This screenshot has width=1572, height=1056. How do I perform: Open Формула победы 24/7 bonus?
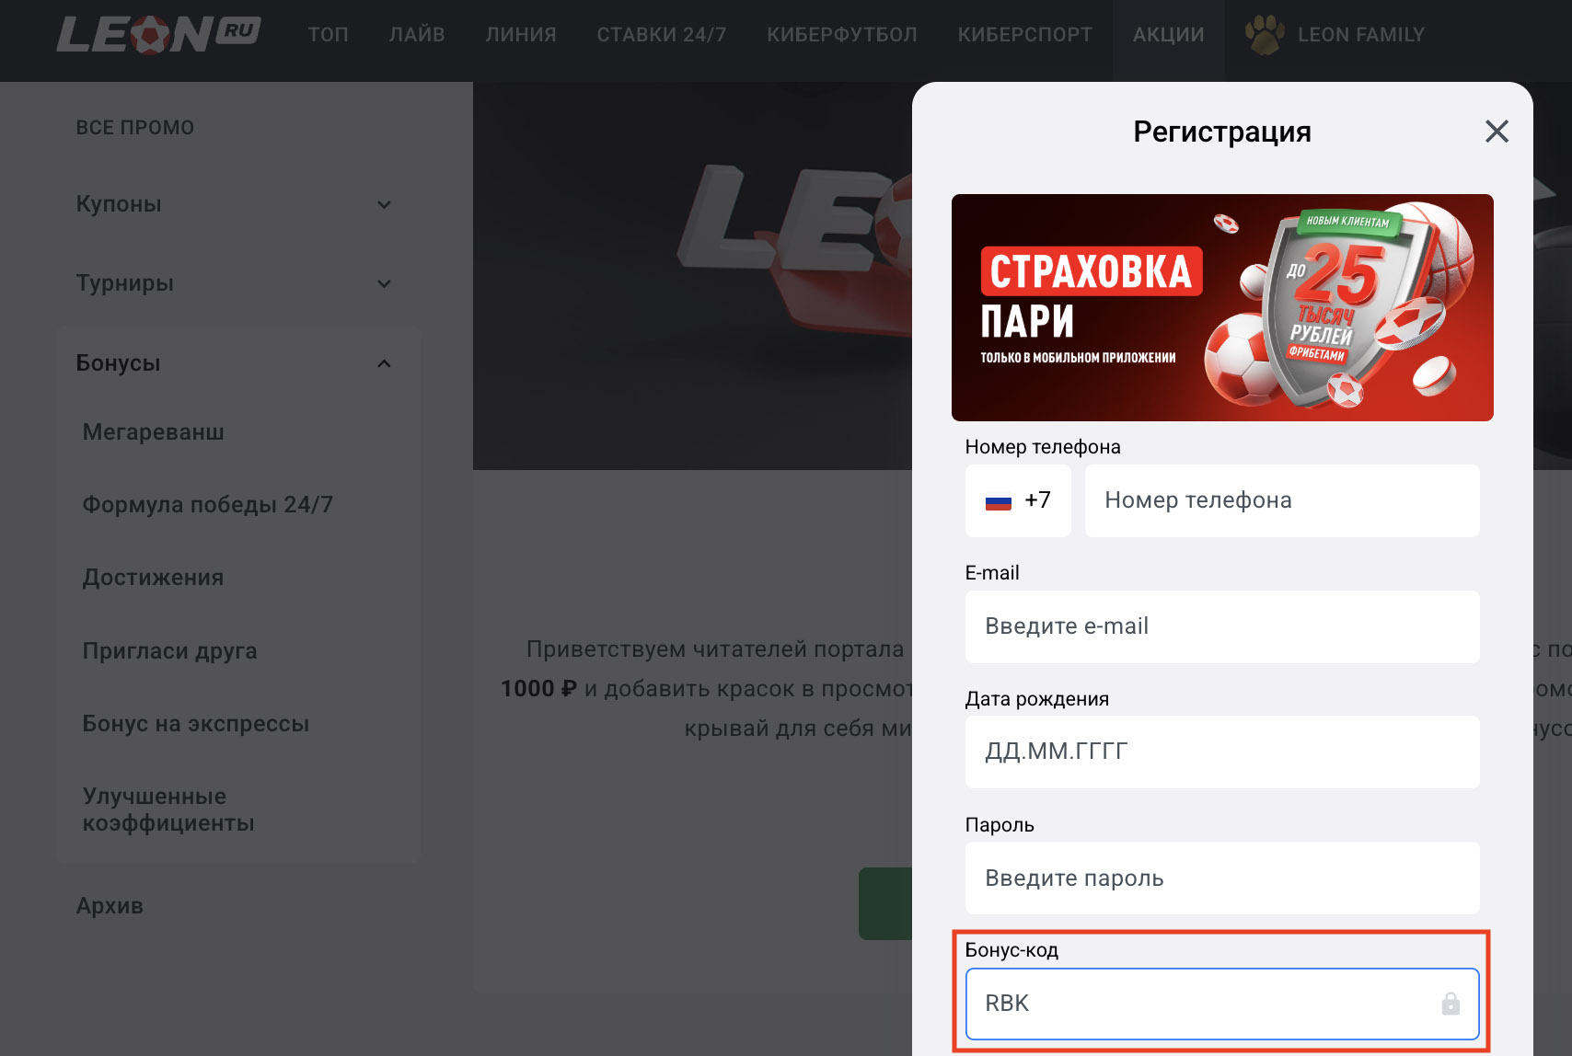coord(208,504)
